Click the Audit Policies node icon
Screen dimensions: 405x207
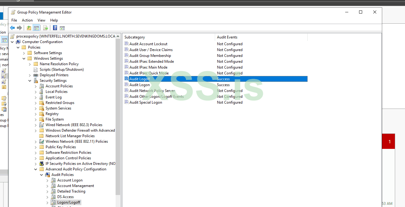click(47, 175)
